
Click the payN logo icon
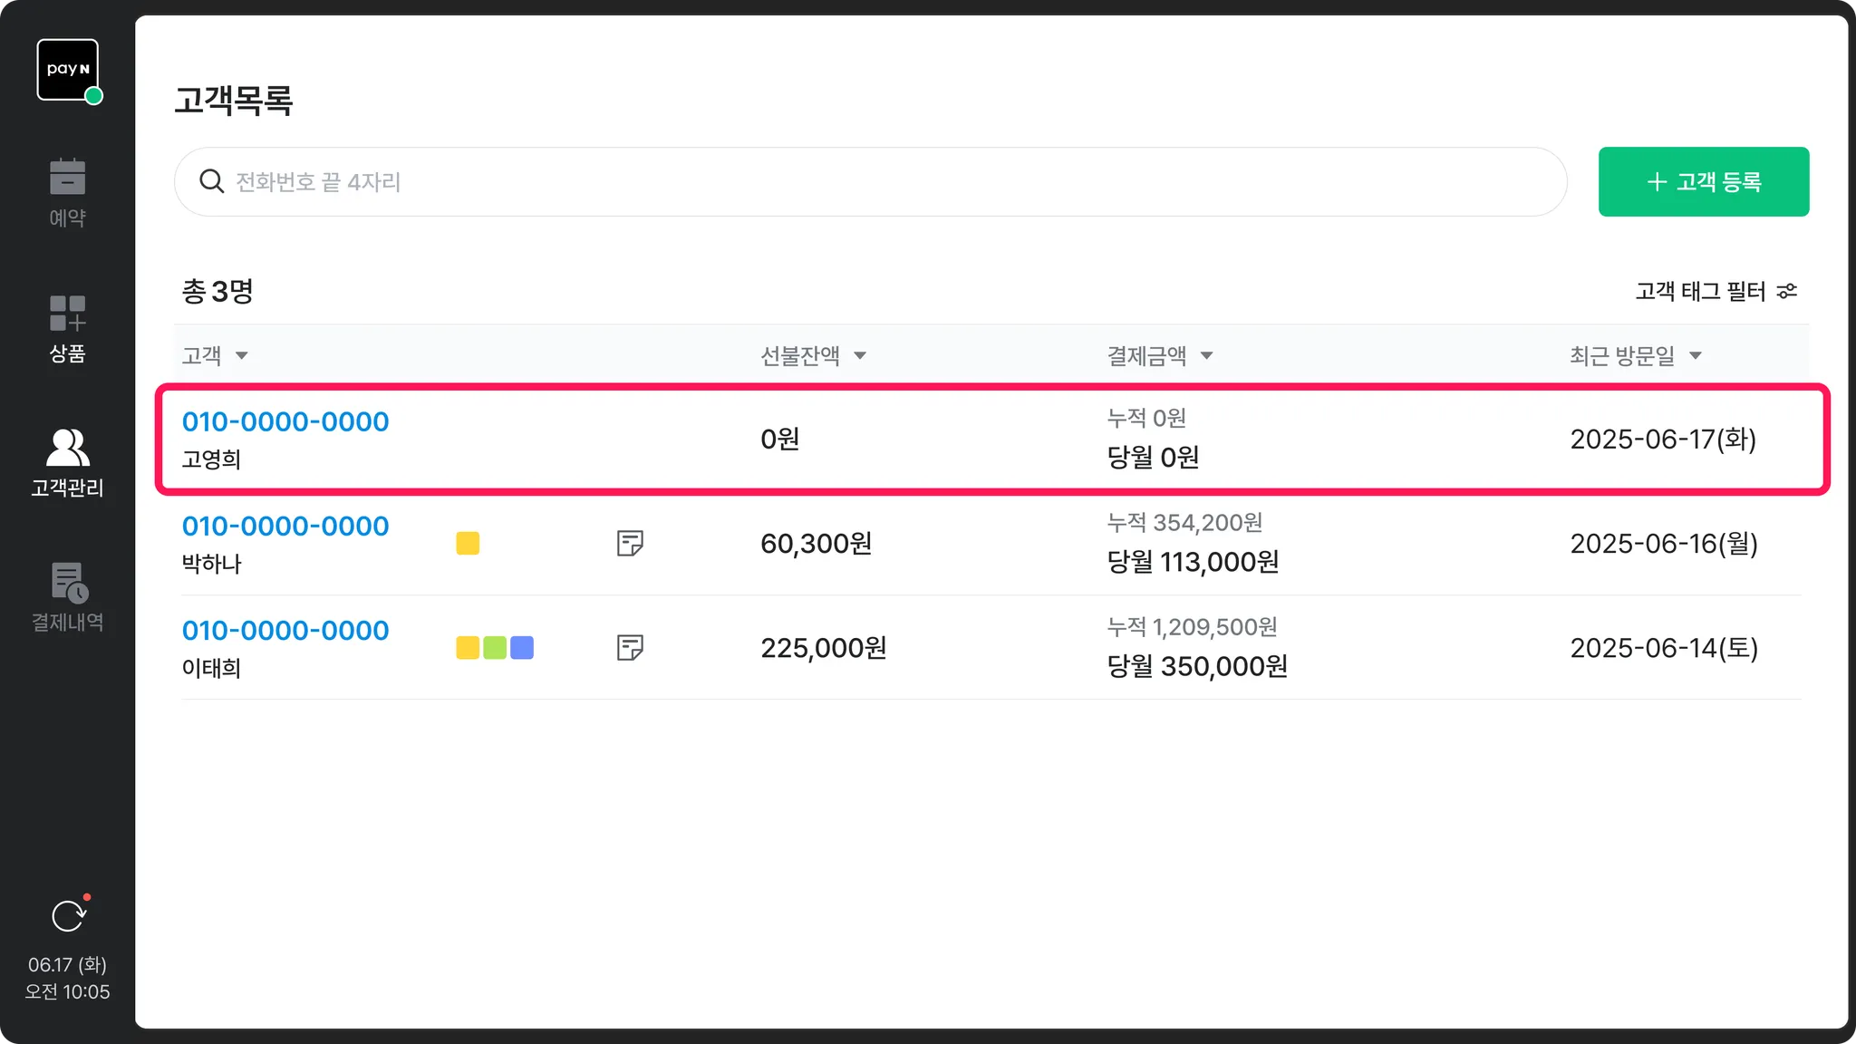[67, 70]
